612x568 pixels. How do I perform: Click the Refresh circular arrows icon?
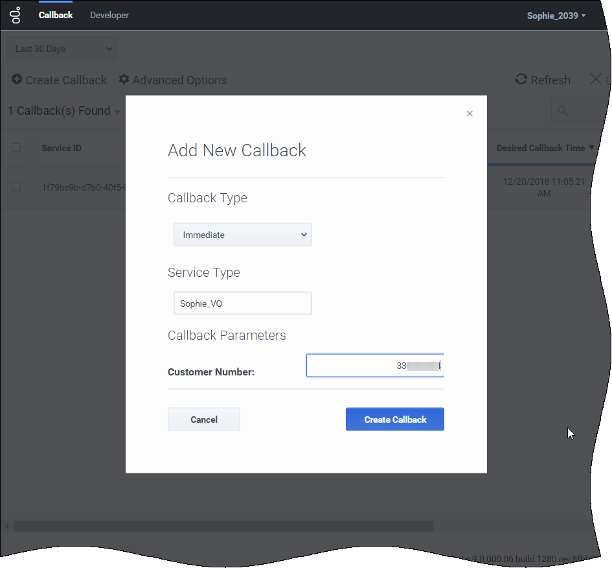tap(521, 80)
